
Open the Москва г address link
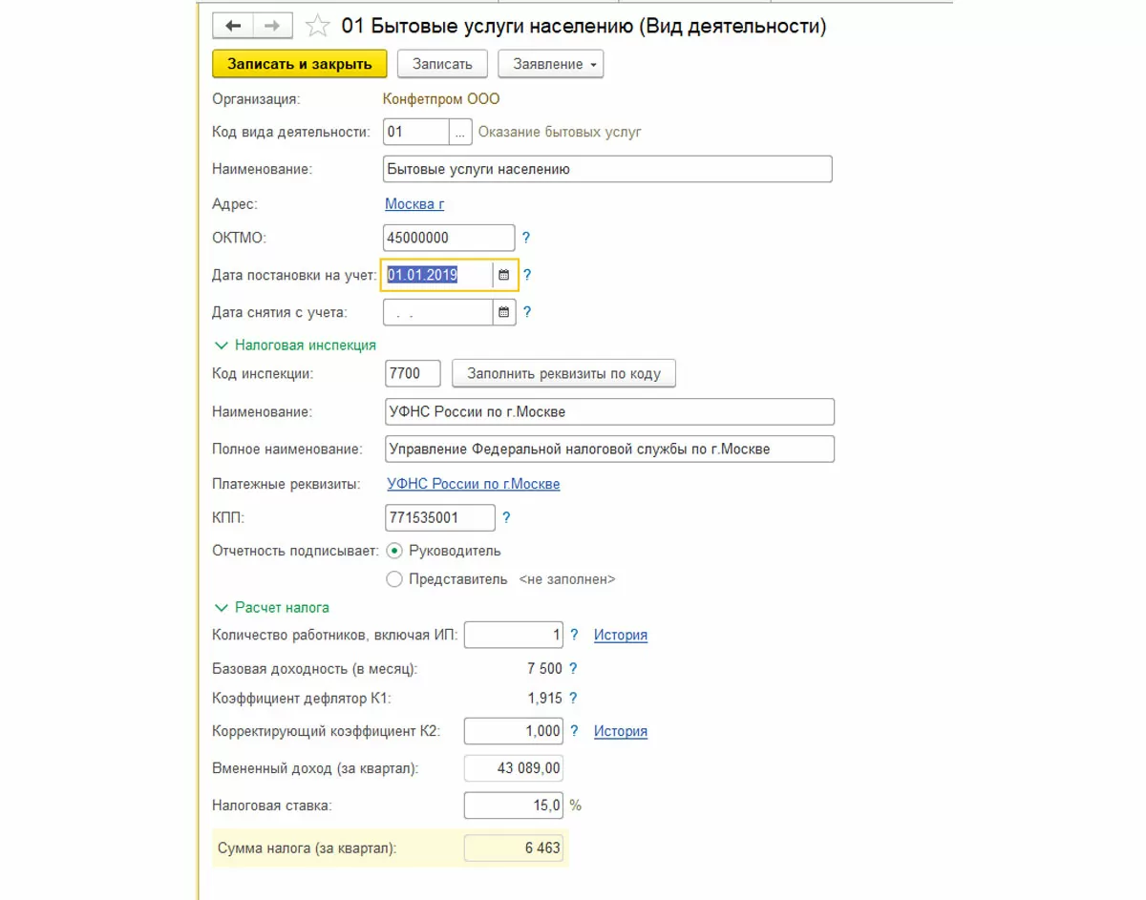point(414,204)
